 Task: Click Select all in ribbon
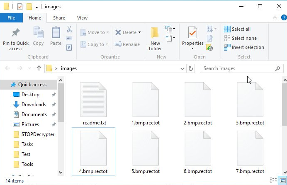pos(237,29)
